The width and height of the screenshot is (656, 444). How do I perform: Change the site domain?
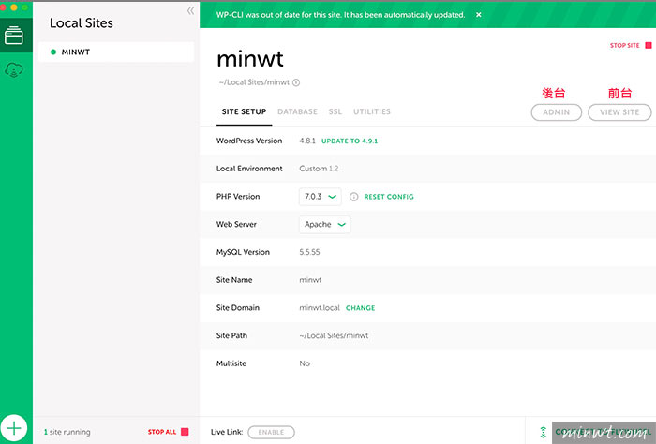coord(360,308)
